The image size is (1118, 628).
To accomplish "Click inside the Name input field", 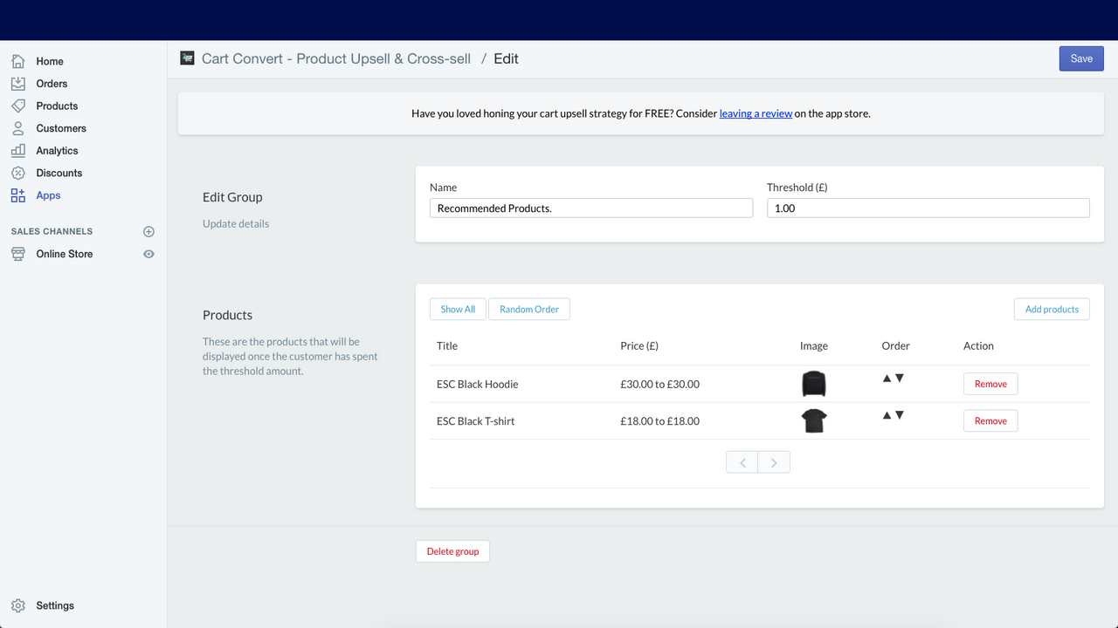I will tap(590, 208).
